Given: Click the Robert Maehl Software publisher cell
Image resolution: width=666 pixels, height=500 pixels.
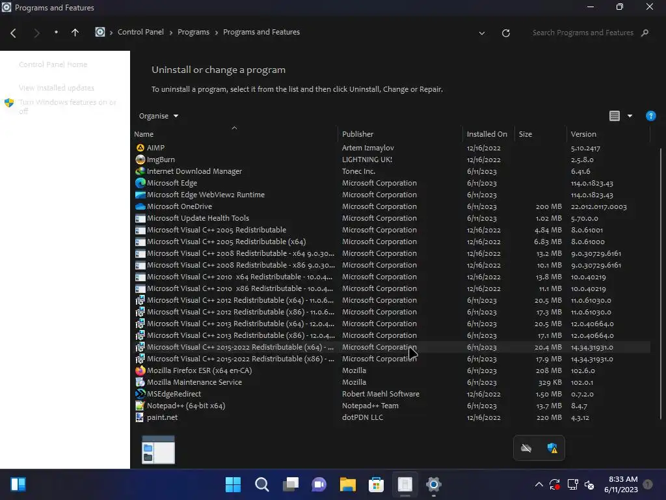Looking at the screenshot, I should (x=380, y=394).
